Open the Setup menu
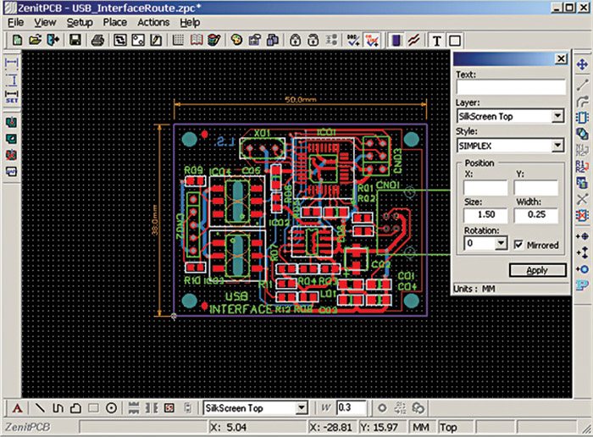Screen dimensions: 593x437 point(80,22)
